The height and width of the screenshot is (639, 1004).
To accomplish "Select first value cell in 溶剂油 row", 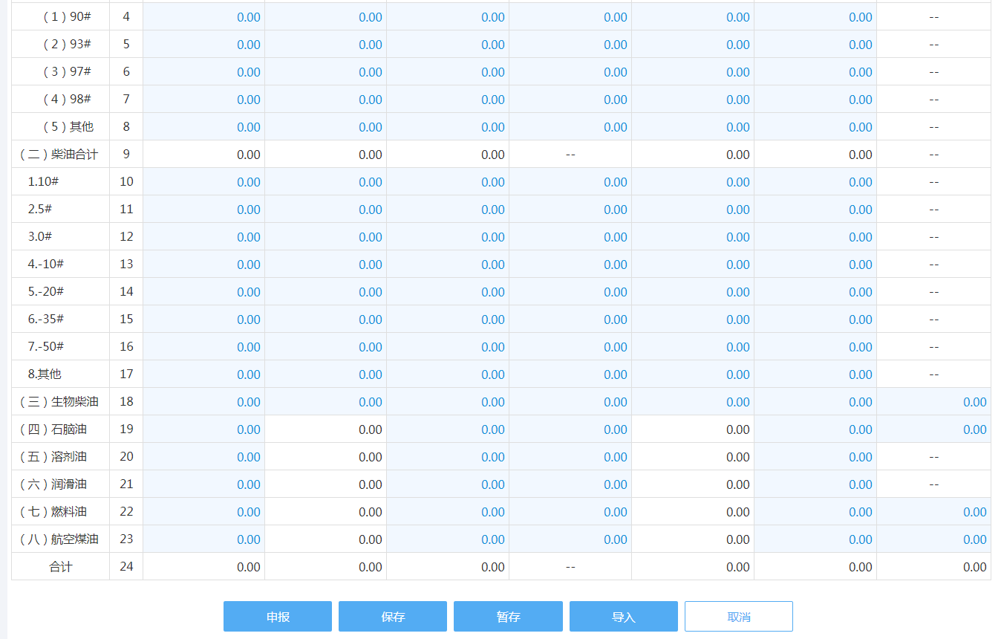I will [x=203, y=457].
